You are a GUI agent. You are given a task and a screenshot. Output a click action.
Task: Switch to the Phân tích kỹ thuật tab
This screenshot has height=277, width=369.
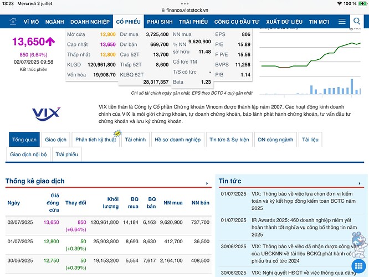96,140
